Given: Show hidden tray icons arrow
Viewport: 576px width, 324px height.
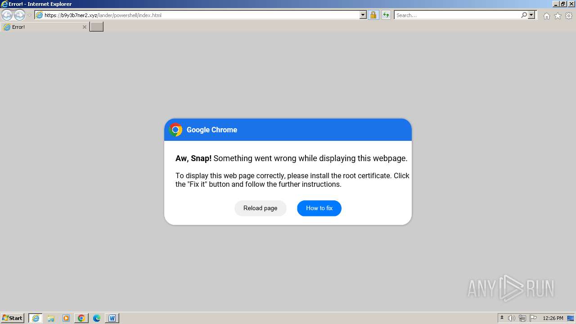Looking at the screenshot, I should click(502, 318).
